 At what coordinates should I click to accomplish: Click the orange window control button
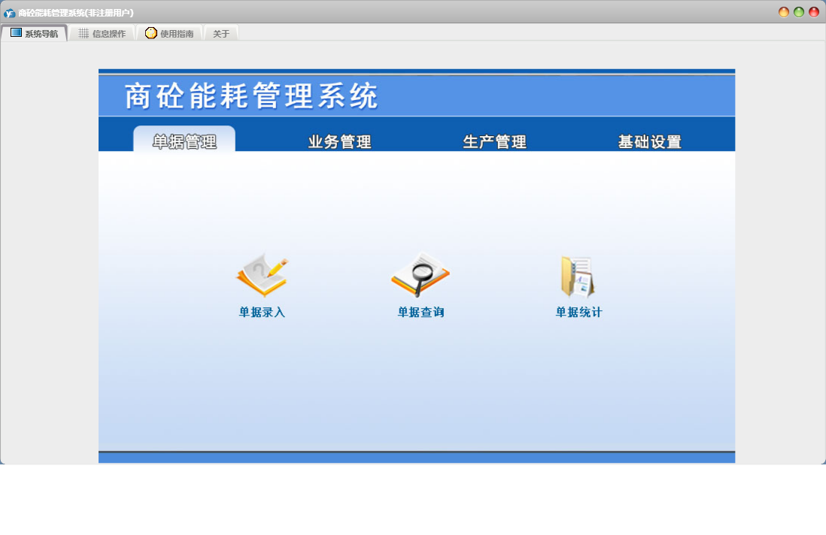point(784,12)
